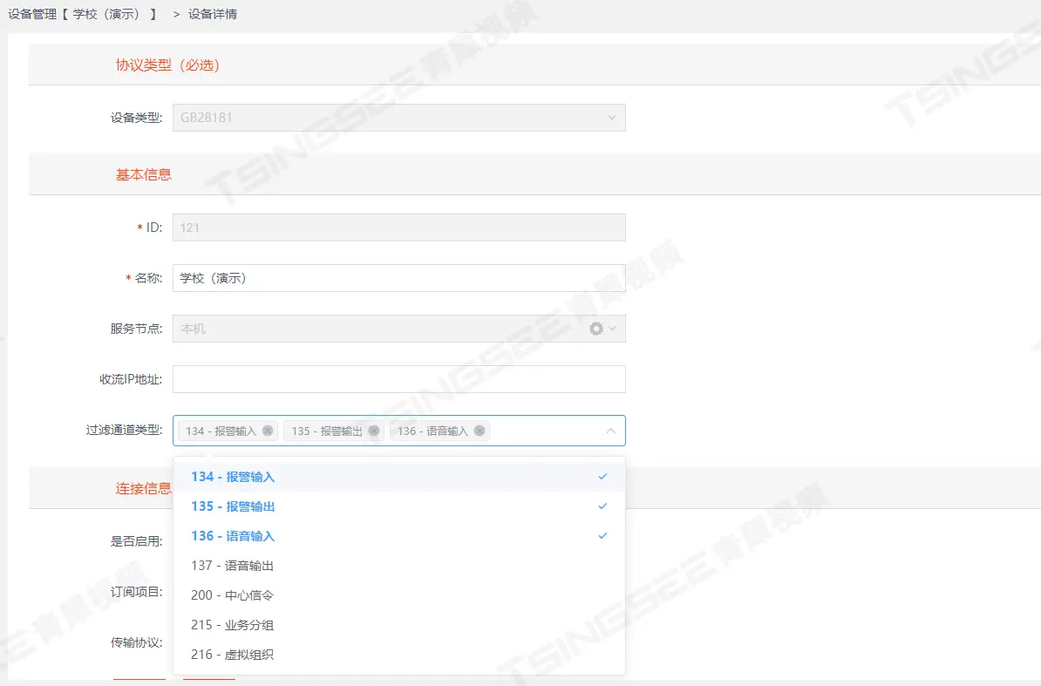Click the checkmark beside 135 - 报警输出
1041x686 pixels.
(602, 506)
